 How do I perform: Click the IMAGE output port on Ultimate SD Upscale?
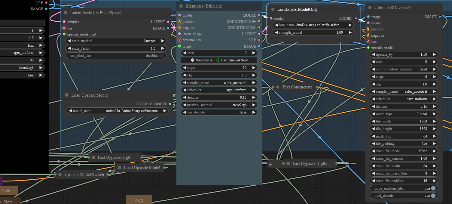pyautogui.click(x=440, y=17)
